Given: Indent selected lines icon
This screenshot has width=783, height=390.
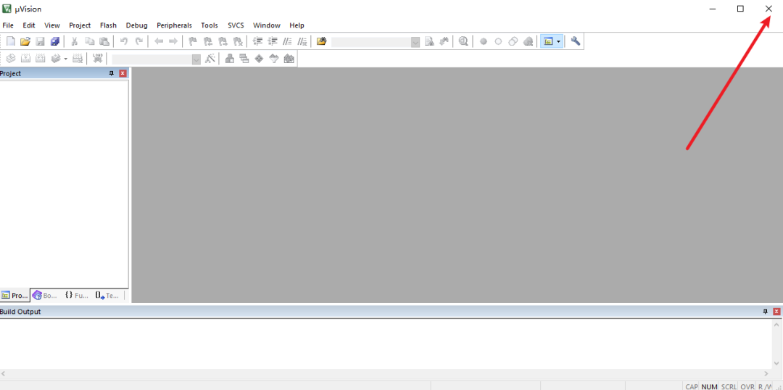Looking at the screenshot, I should (257, 41).
